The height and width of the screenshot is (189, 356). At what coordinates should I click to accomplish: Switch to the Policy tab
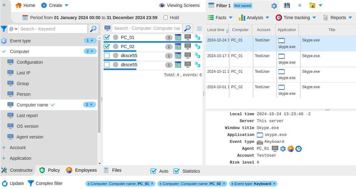pos(50,170)
